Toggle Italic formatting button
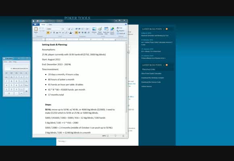This screenshot has height=161, width=234. pyautogui.click(x=51, y=33)
